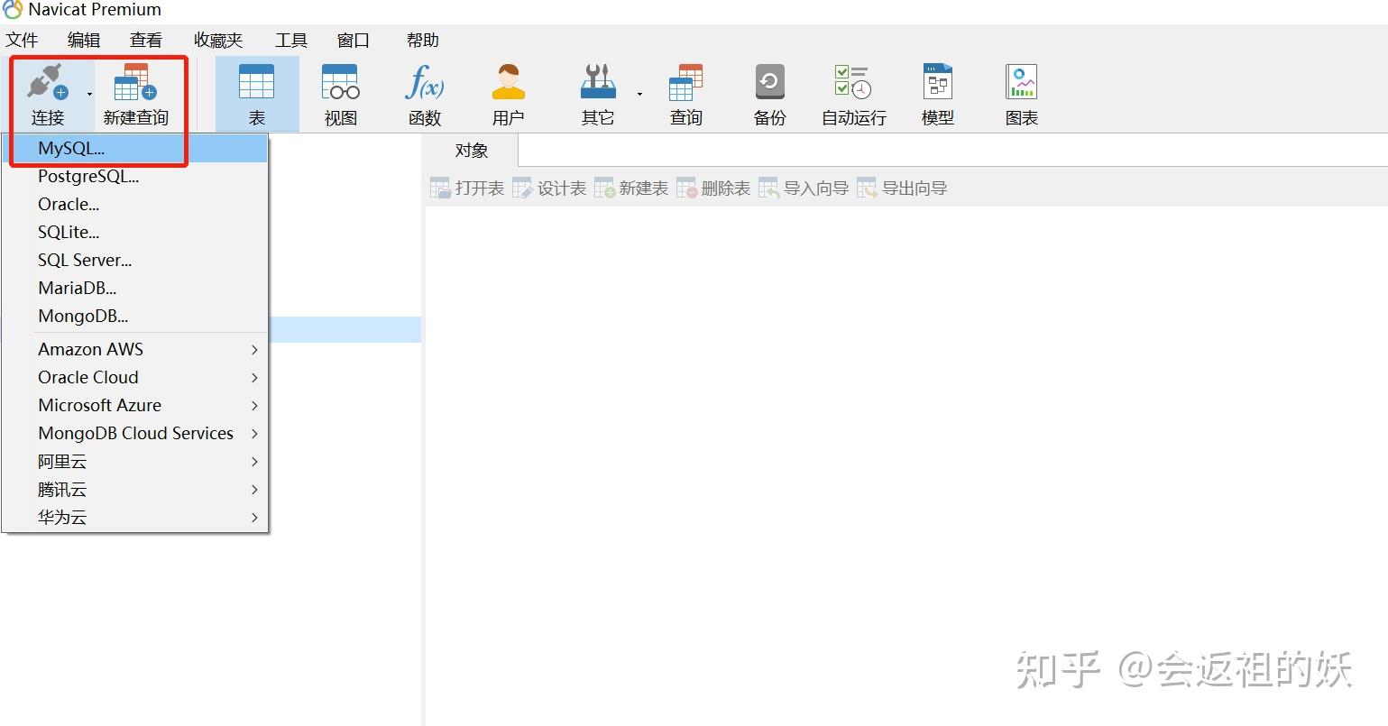Choose PostgreSQL... connection type
Viewport: 1388px width, 726px height.
(x=135, y=177)
